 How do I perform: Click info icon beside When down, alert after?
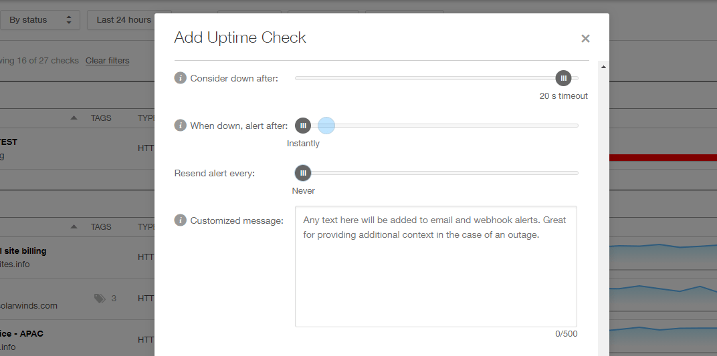pyautogui.click(x=180, y=126)
